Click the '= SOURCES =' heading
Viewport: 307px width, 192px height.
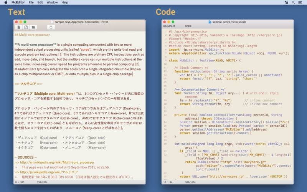point(25,157)
